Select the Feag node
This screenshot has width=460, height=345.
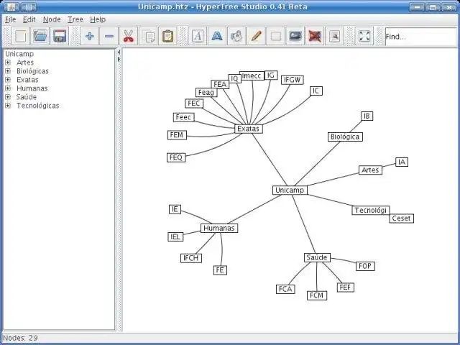click(206, 93)
